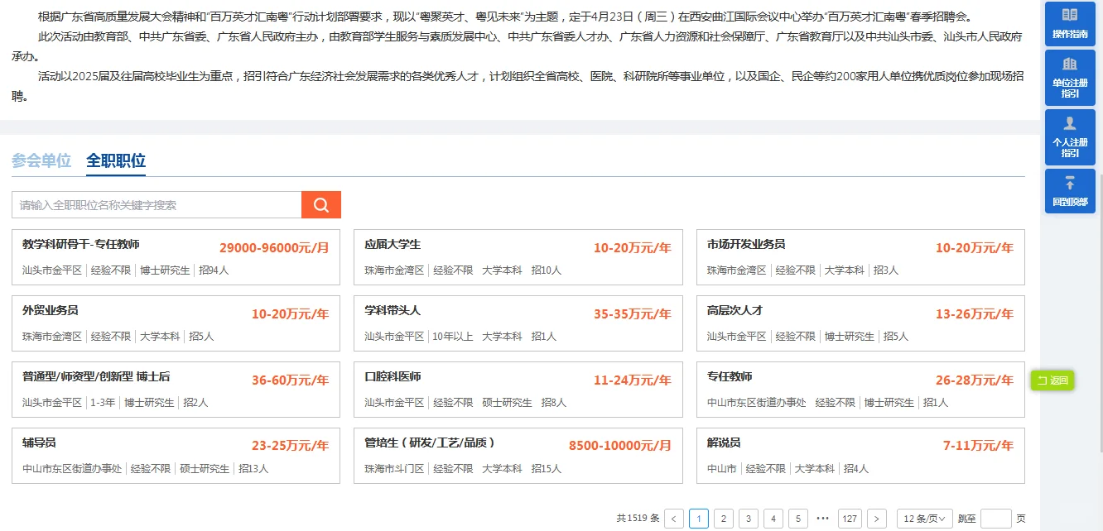This screenshot has height=531, width=1103.
Task: Open the 口腔科医师 job listing
Action: click(x=518, y=389)
